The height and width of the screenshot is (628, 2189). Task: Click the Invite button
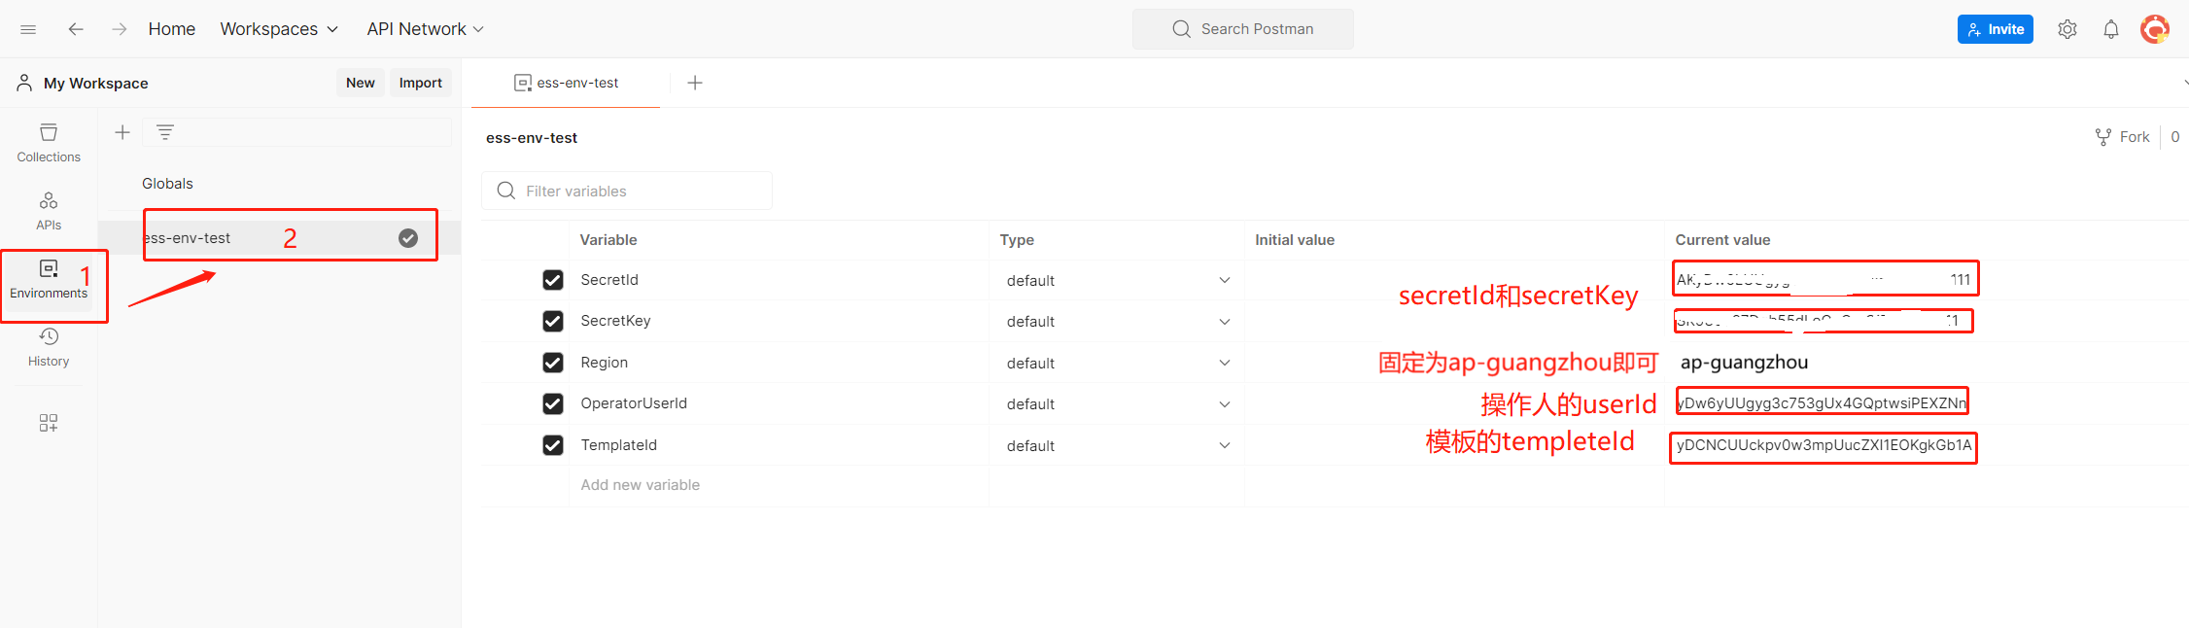click(x=1996, y=29)
